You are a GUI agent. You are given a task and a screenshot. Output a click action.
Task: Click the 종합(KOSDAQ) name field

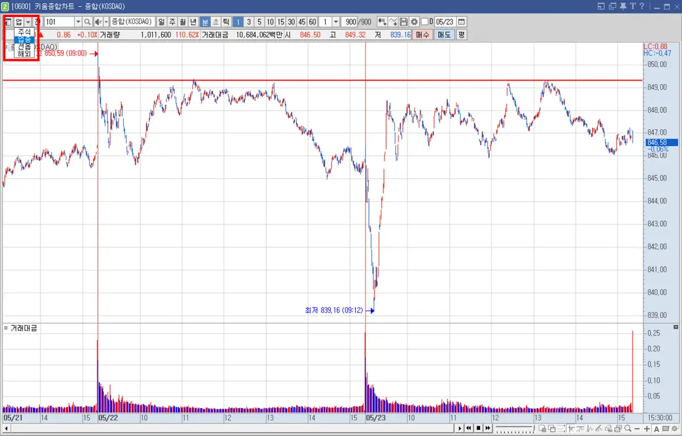click(x=132, y=22)
